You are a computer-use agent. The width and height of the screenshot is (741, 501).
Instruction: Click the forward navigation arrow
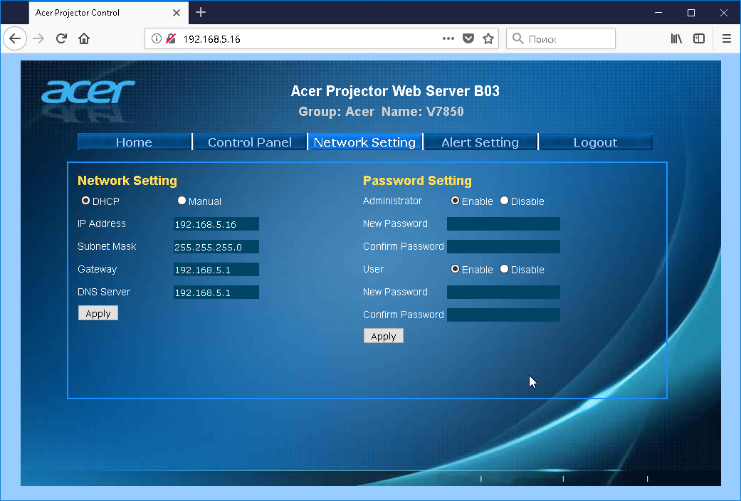click(38, 38)
